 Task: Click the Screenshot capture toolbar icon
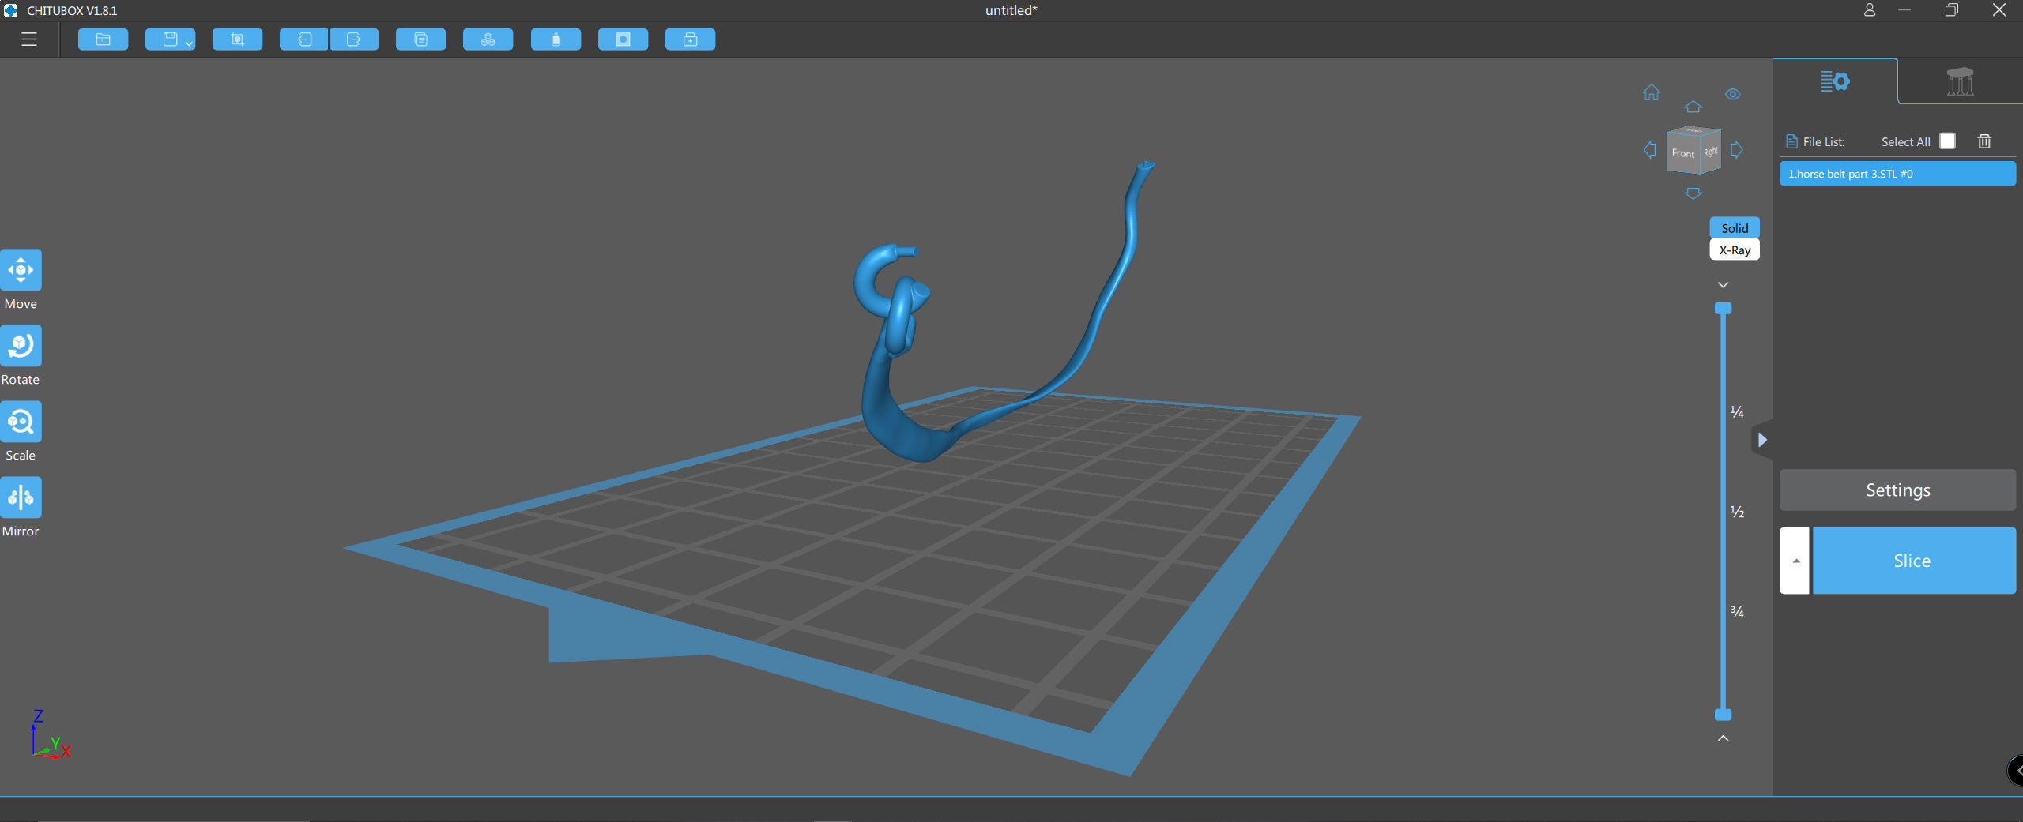tap(237, 39)
